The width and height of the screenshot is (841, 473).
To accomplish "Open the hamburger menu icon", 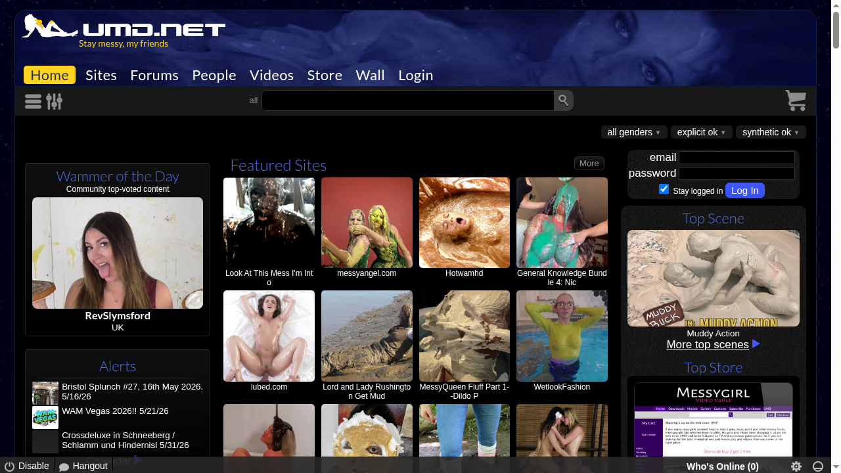I will [33, 101].
